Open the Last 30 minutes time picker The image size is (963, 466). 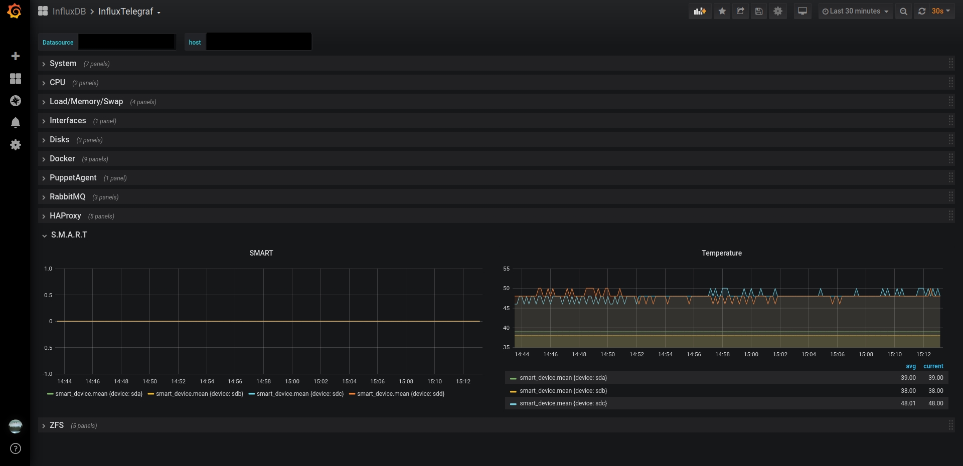[x=855, y=11]
